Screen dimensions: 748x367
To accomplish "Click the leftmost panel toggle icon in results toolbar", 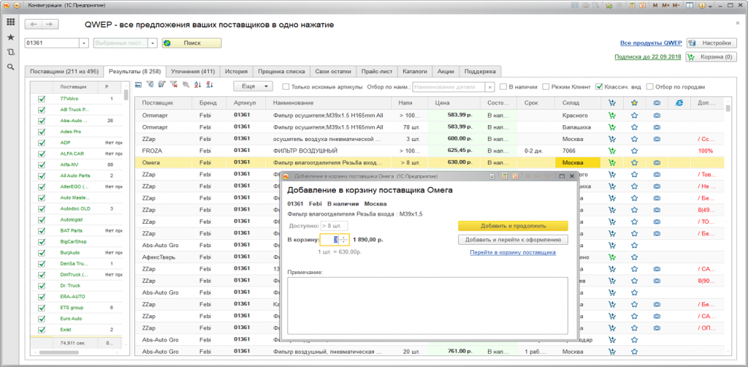I will tap(138, 85).
